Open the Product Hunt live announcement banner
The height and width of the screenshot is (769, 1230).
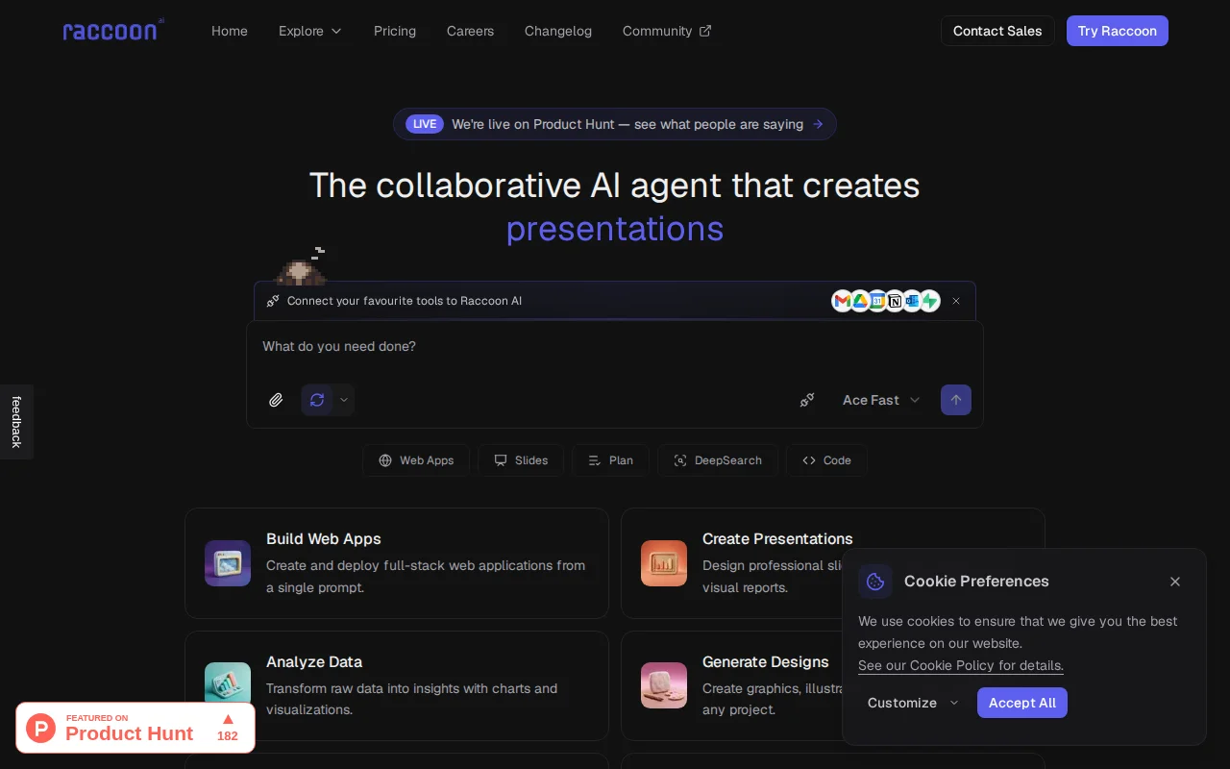click(615, 124)
